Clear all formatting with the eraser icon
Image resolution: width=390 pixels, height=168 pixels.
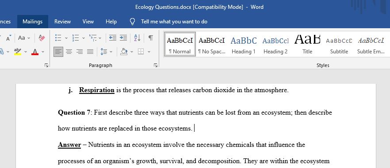tap(42, 38)
